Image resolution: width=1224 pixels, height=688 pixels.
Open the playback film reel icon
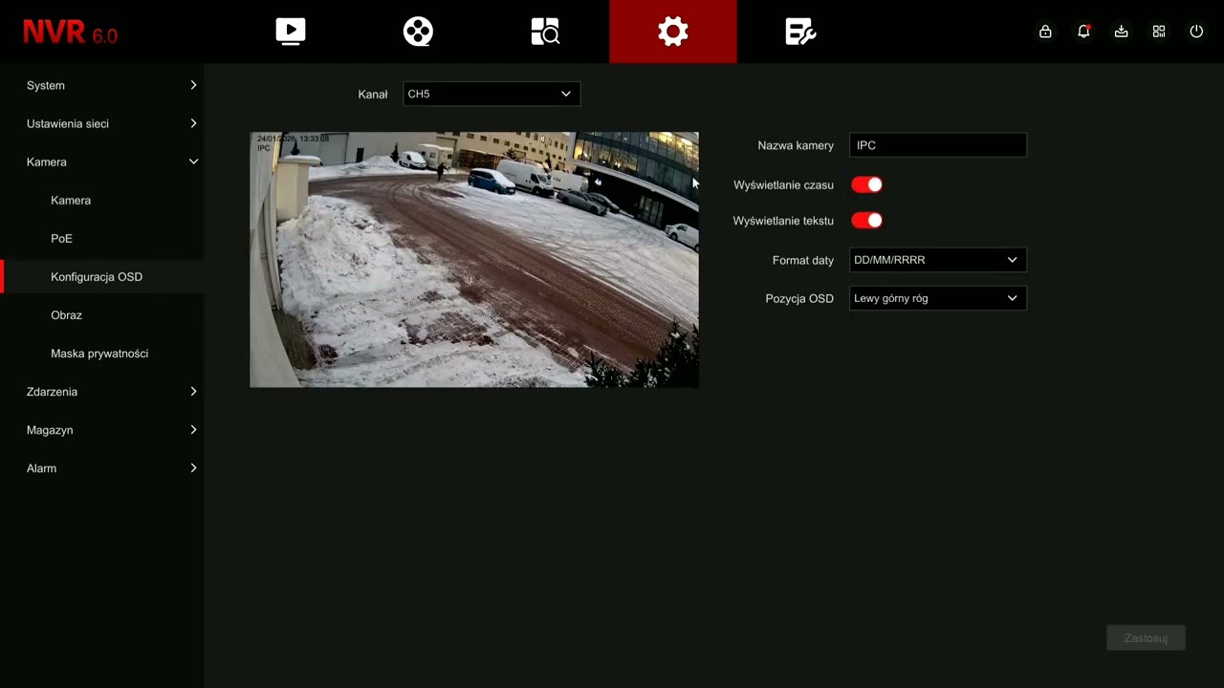(x=418, y=32)
